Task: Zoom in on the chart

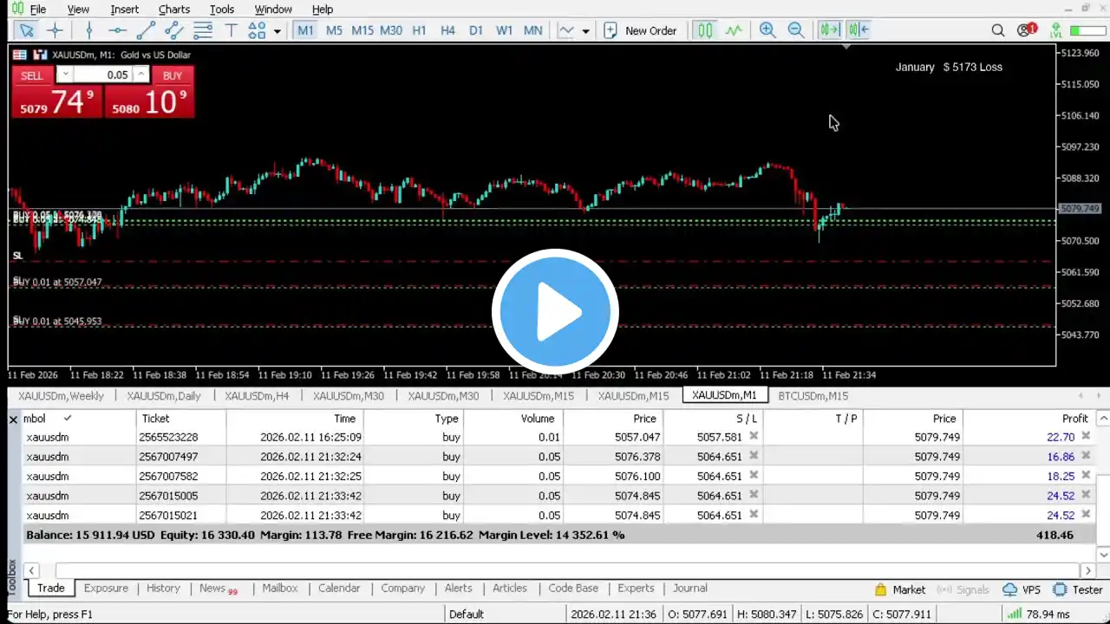Action: (x=767, y=30)
